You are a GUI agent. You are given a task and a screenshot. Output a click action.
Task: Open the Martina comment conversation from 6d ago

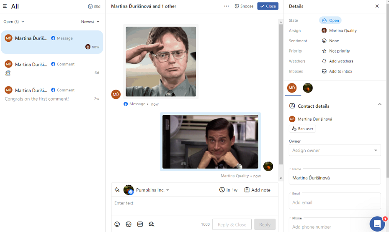[x=52, y=68]
